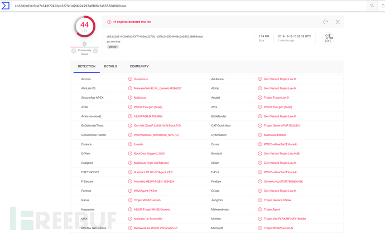Click the Arcabit 'Trojan.Trojan.Liev.9' result

tap(276, 97)
